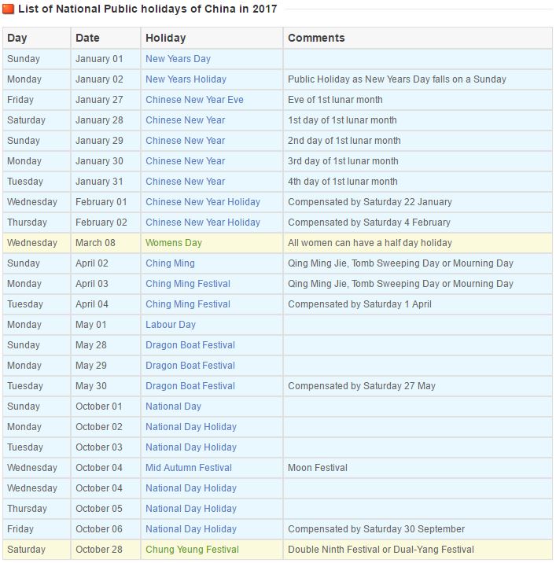
Task: Follow the Labour Day link
Action: [170, 325]
